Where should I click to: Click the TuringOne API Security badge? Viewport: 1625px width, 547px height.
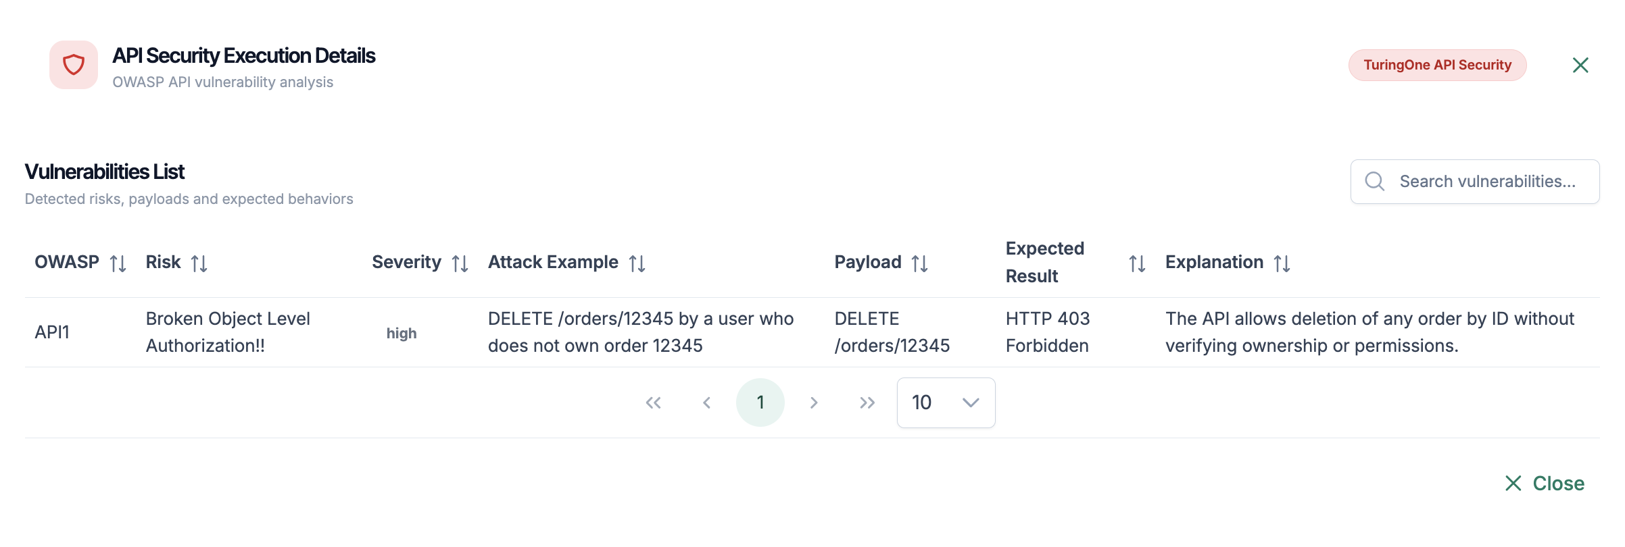(1437, 65)
